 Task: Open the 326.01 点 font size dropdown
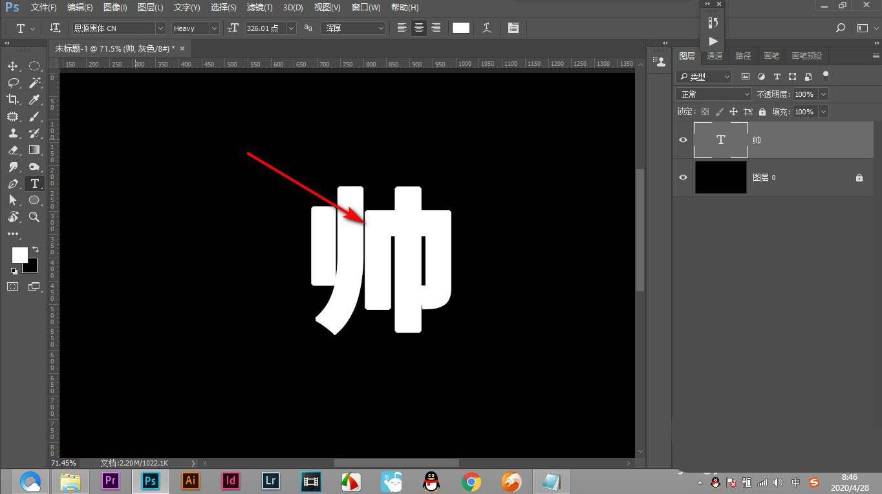[x=291, y=28]
